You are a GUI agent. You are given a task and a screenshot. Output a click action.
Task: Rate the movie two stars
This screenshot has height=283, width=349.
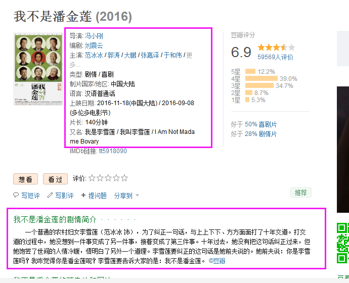click(x=100, y=178)
